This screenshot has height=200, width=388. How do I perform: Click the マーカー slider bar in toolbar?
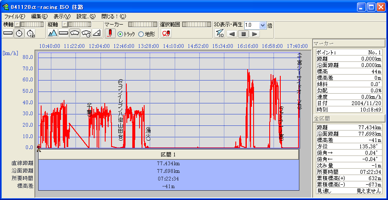(x=142, y=25)
